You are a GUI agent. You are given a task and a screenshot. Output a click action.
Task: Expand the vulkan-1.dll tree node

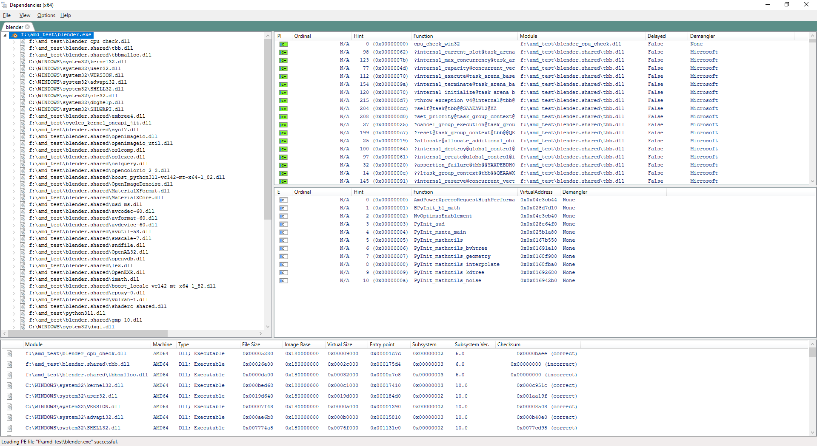click(x=14, y=300)
